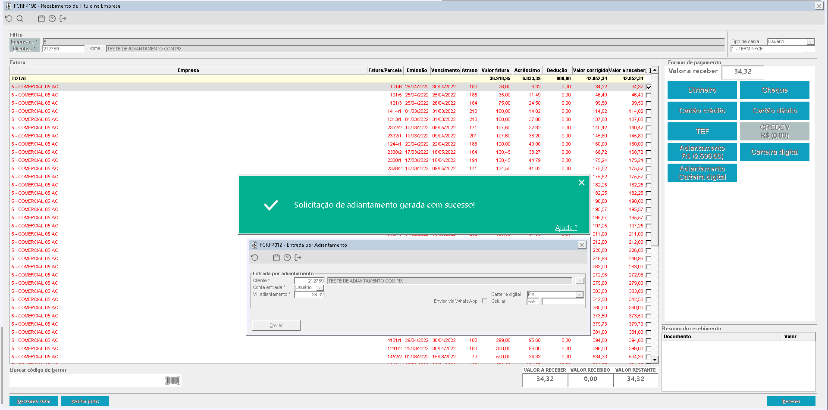Click the Receber button
The image size is (828, 410).
pyautogui.click(x=791, y=401)
